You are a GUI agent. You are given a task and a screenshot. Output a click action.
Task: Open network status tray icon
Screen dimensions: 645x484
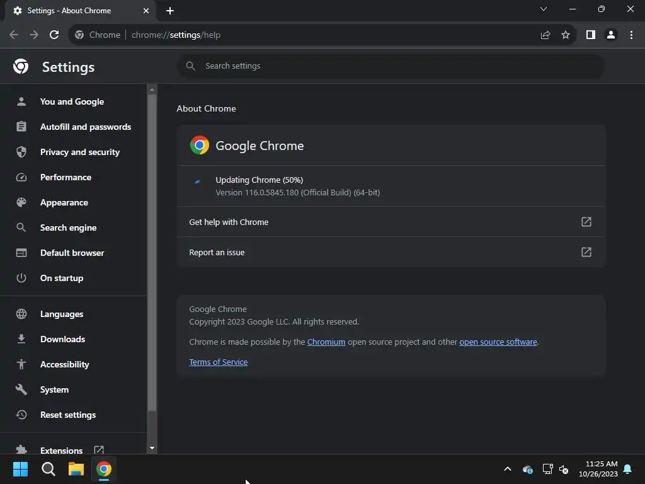click(547, 469)
